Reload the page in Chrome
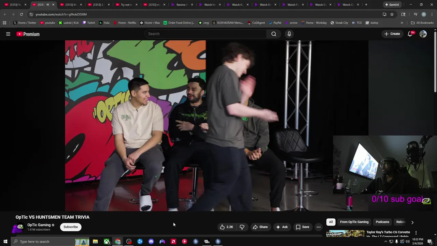The width and height of the screenshot is (437, 246). pos(21,14)
